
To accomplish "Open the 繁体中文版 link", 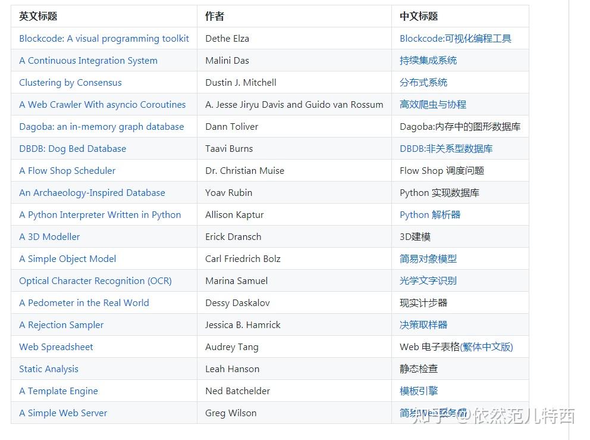I will [x=487, y=347].
